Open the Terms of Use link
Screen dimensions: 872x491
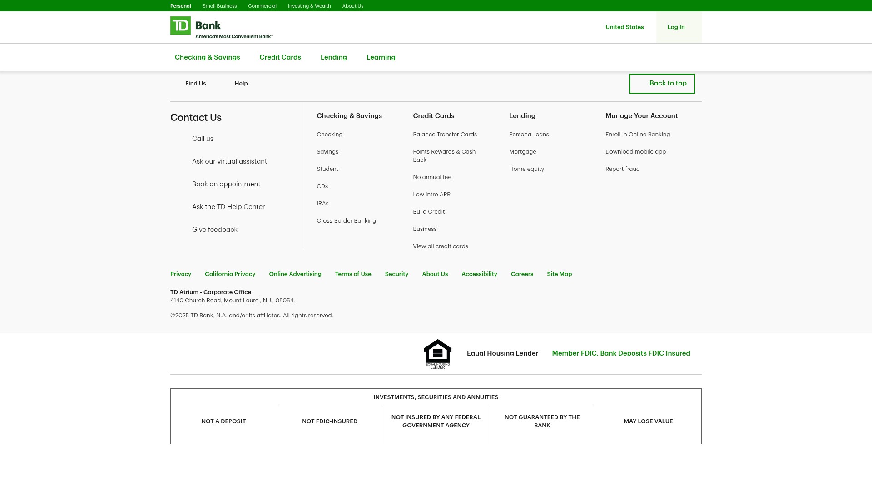(x=353, y=274)
